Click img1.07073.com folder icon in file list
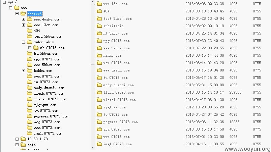The width and height of the screenshot is (271, 152). (99, 144)
